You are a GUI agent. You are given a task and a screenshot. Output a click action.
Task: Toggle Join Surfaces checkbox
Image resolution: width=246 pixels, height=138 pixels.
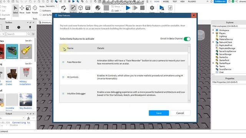(x=41, y=15)
